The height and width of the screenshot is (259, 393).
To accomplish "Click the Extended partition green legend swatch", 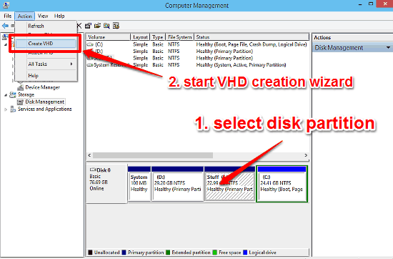I will [x=168, y=253].
